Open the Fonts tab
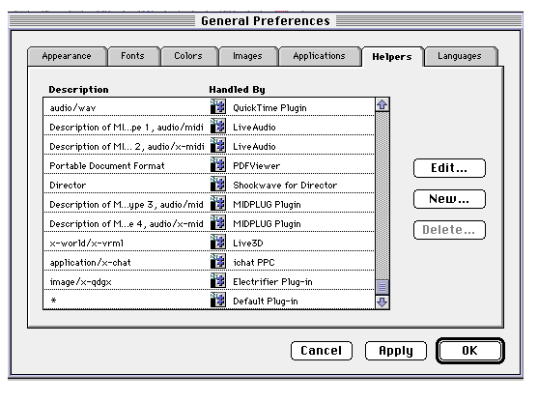The width and height of the screenshot is (538, 402). (133, 56)
